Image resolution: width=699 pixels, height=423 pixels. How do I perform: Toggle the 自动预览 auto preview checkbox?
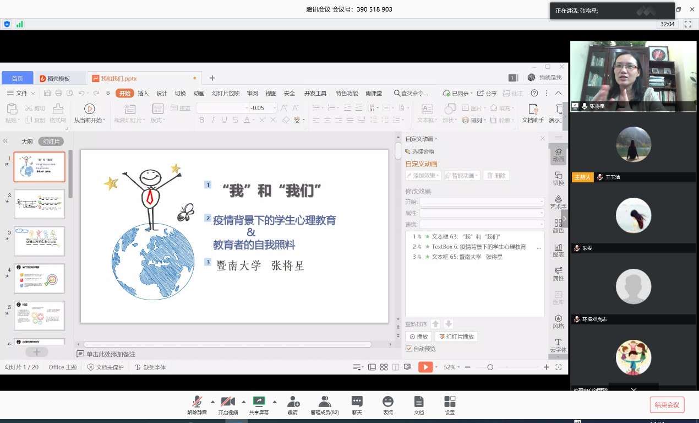coord(409,349)
